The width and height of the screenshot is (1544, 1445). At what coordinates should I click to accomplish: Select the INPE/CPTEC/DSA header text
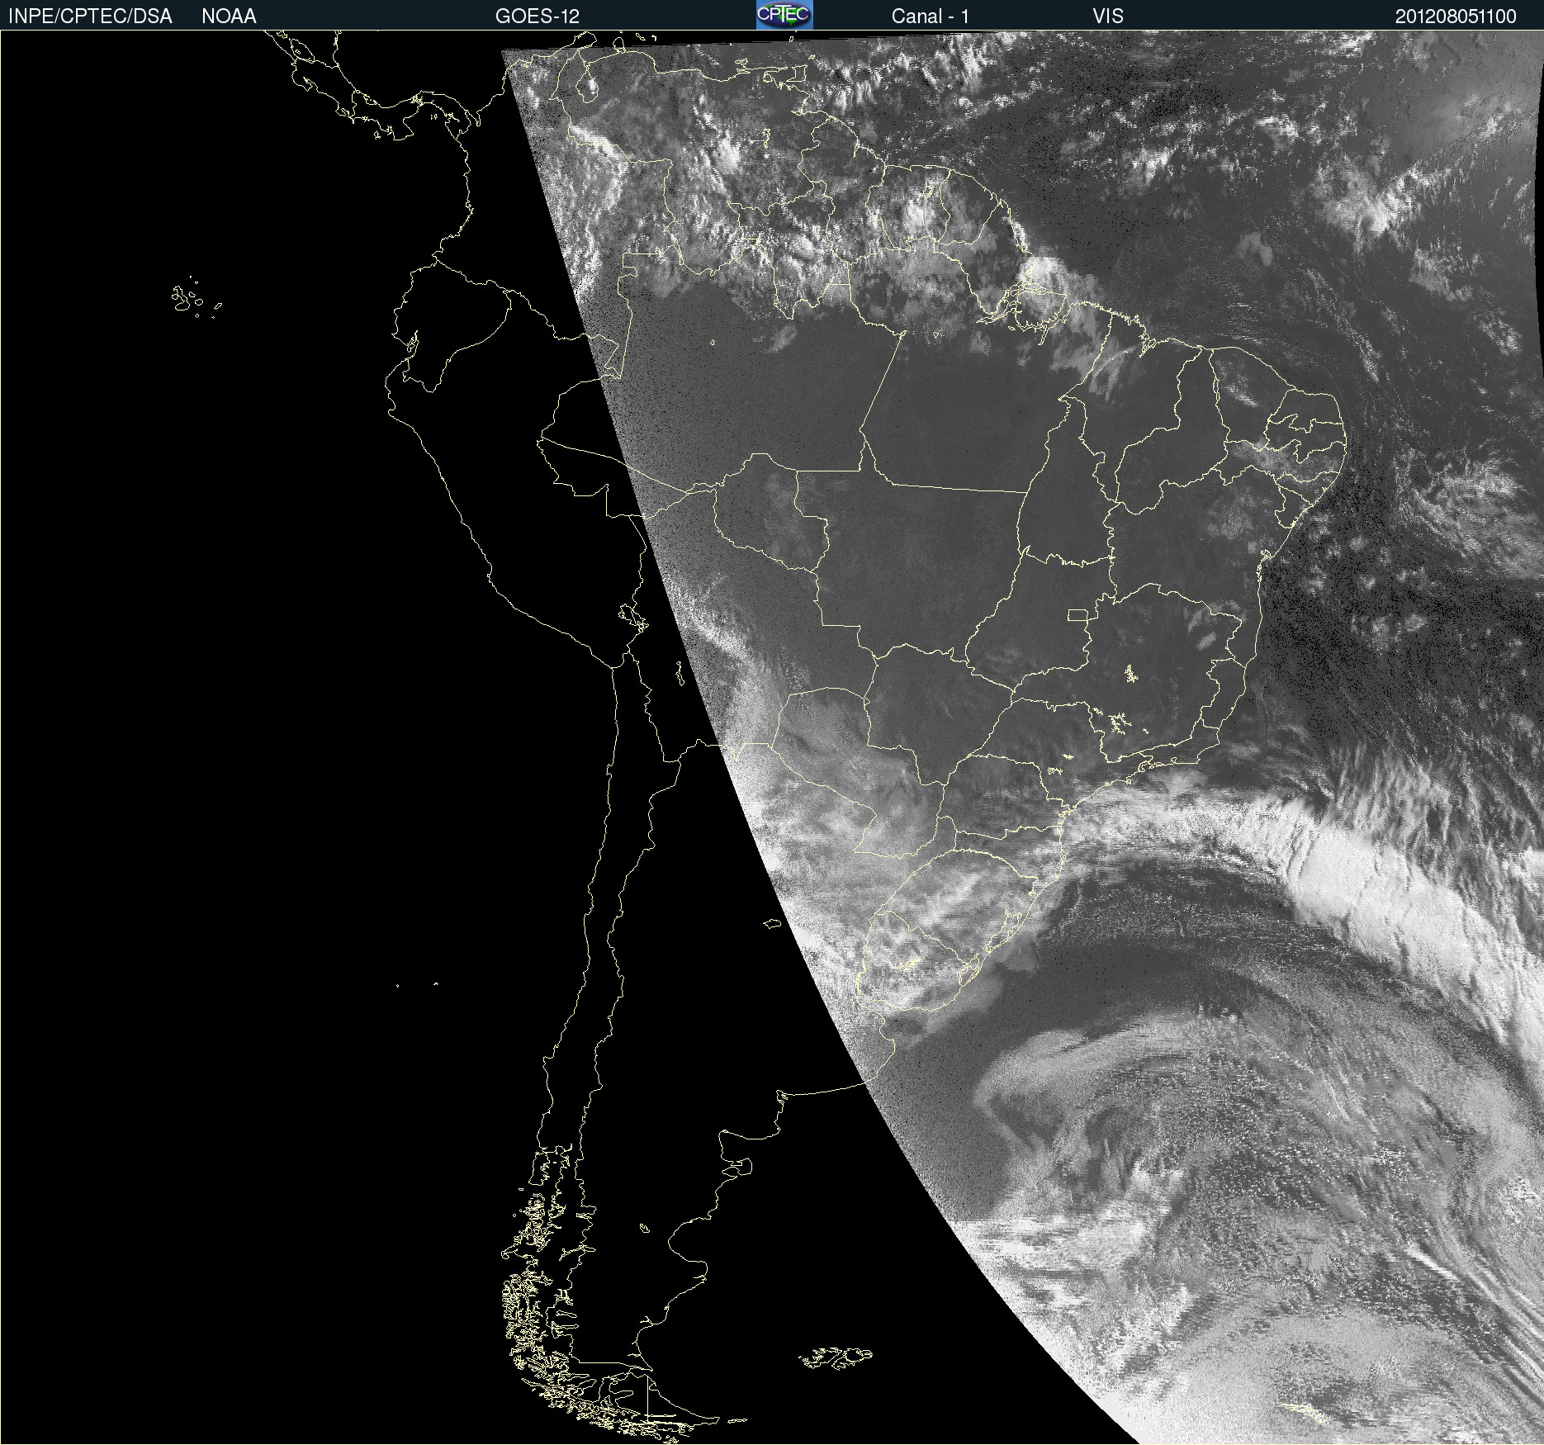90,17
